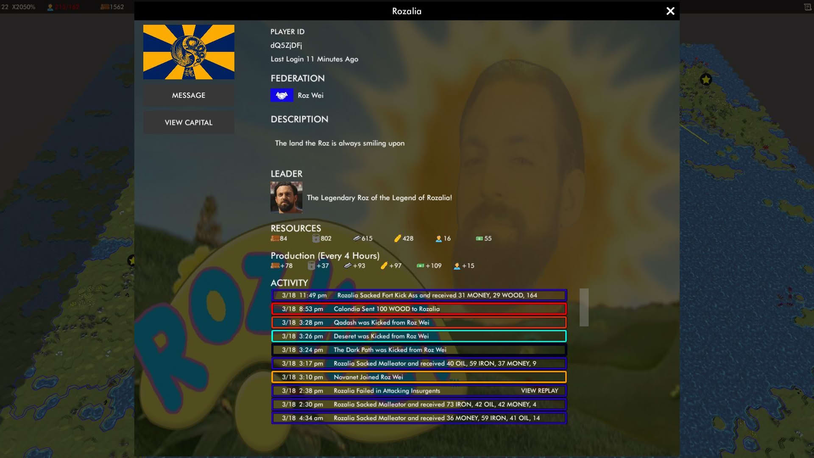
Task: Select the Novanet Joined Roz Wei row
Action: (419, 377)
